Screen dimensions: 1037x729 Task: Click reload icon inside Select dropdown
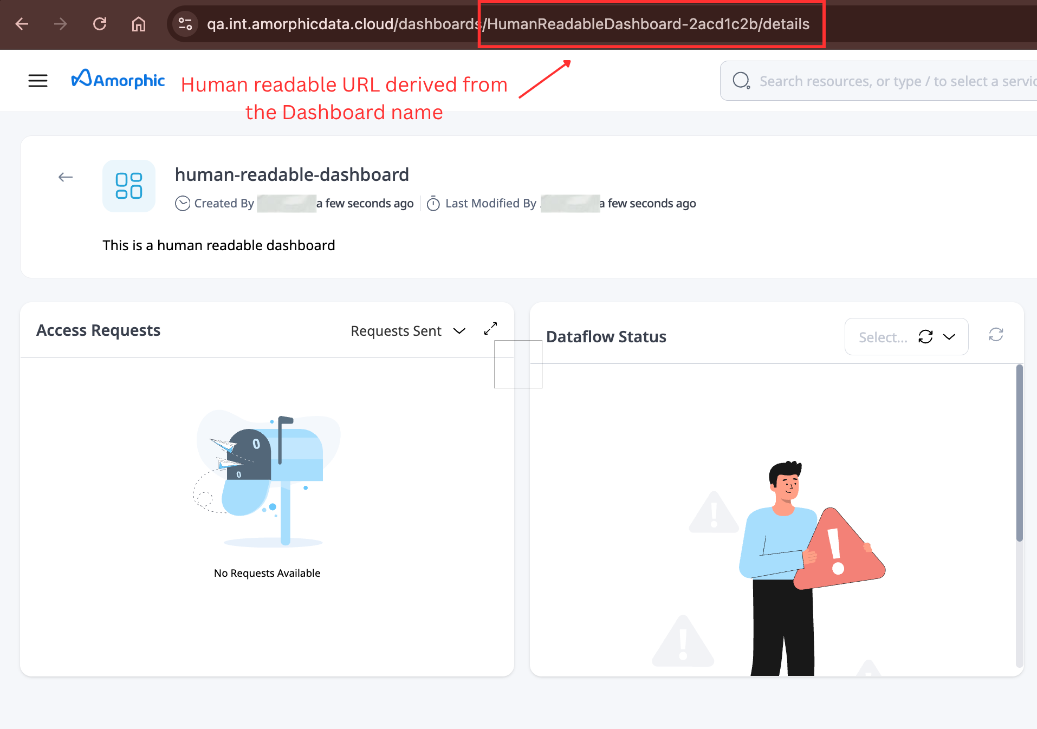coord(925,337)
